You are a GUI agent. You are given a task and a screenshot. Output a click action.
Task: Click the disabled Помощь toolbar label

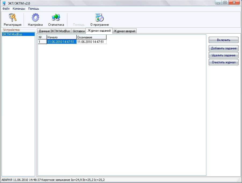(79, 25)
